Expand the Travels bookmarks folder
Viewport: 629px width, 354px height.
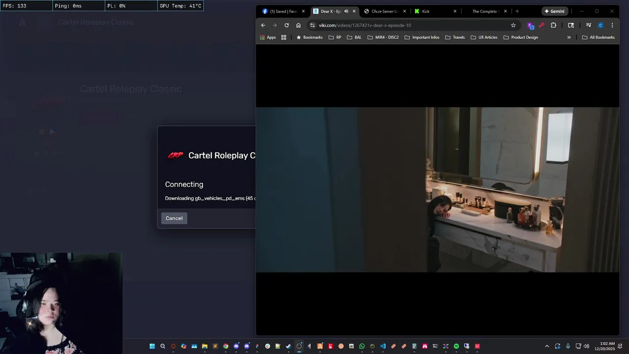pos(455,37)
